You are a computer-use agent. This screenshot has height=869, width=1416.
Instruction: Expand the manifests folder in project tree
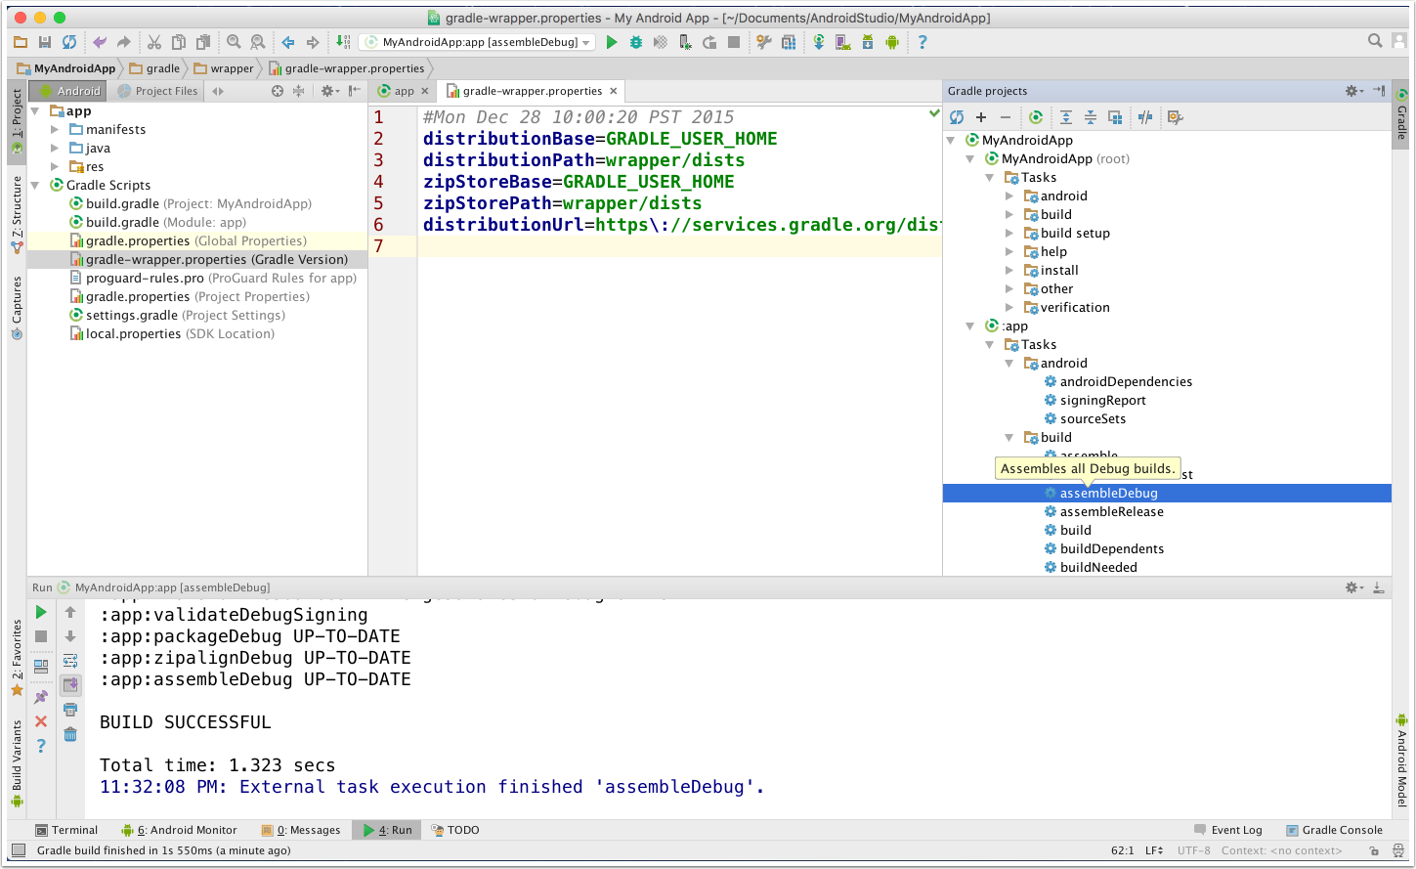click(55, 129)
